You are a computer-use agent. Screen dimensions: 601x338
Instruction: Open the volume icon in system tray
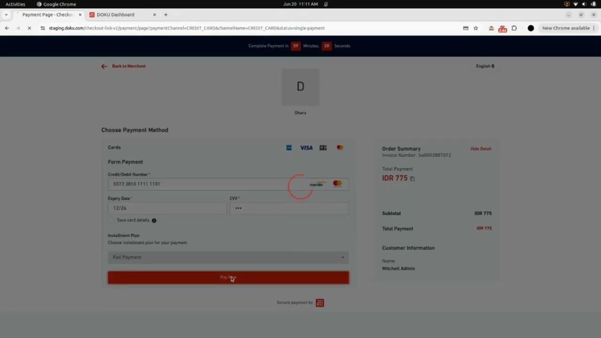(584, 4)
